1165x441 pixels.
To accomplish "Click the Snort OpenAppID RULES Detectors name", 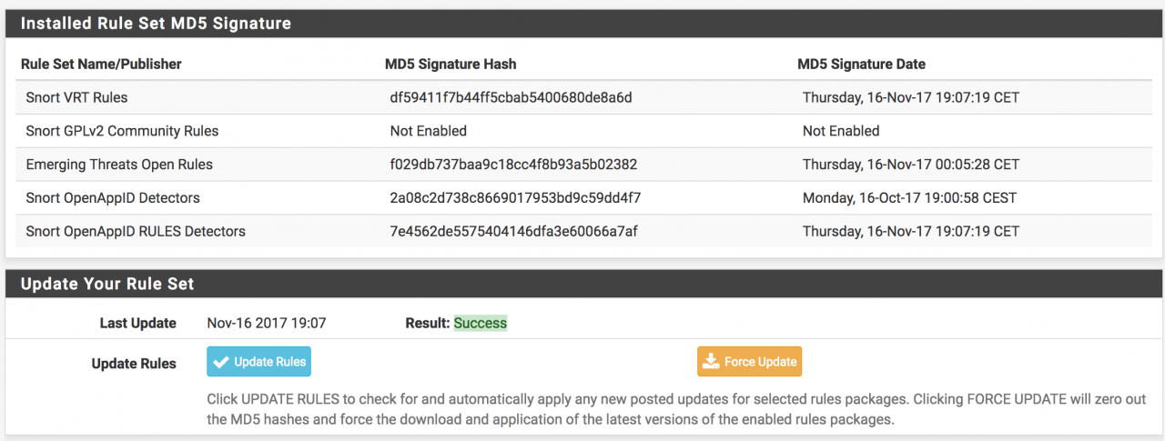I will coord(136,231).
